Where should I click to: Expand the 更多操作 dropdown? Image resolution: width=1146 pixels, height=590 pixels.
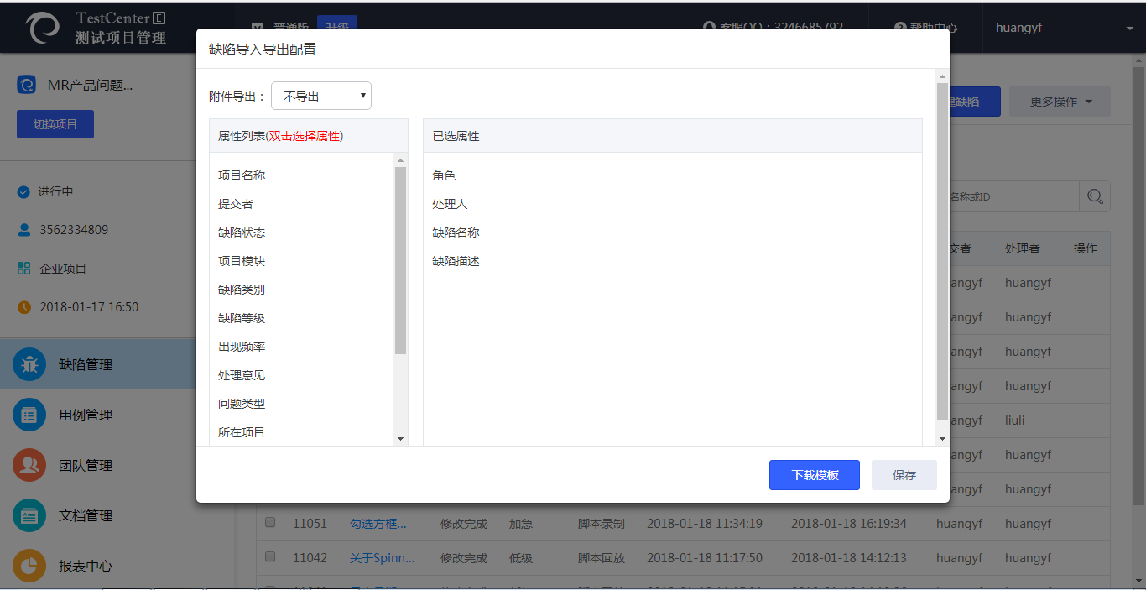pyautogui.click(x=1060, y=102)
